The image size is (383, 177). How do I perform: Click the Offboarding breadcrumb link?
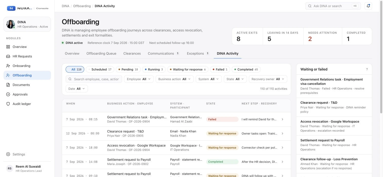[x=82, y=6]
